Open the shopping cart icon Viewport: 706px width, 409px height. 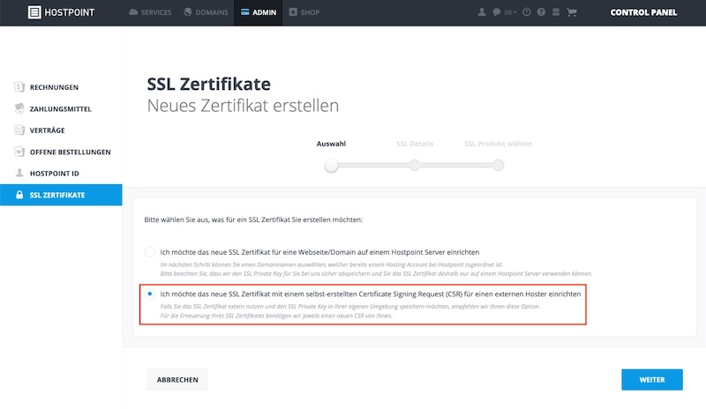pyautogui.click(x=572, y=12)
